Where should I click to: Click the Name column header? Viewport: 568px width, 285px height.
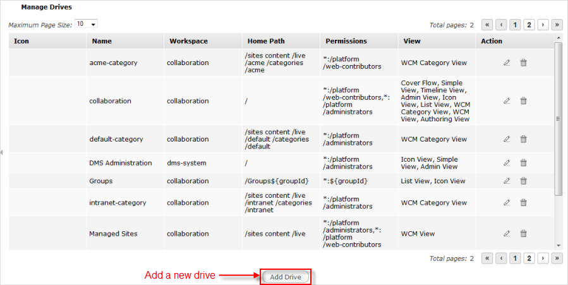125,41
